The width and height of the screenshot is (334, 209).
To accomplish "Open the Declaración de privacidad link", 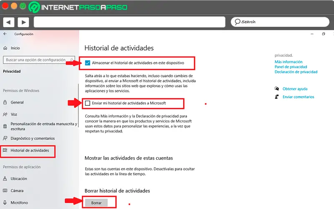I will click(x=296, y=72).
